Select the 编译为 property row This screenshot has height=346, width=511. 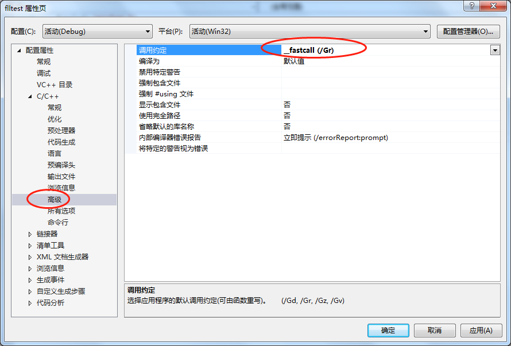click(312, 61)
